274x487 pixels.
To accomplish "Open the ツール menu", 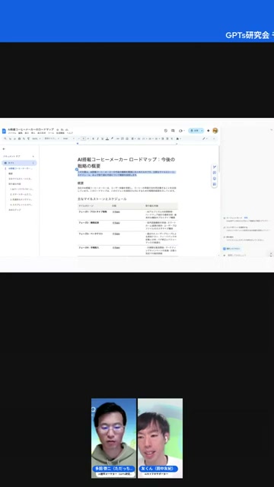I will pos(51,133).
